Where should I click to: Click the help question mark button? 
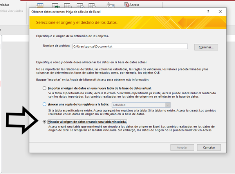[208, 12]
